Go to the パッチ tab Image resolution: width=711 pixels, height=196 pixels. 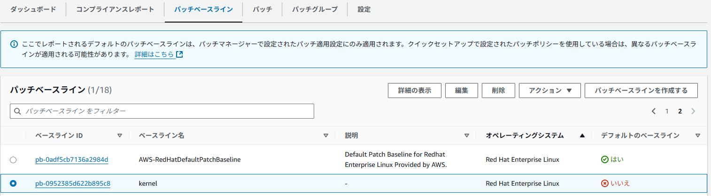coord(262,9)
